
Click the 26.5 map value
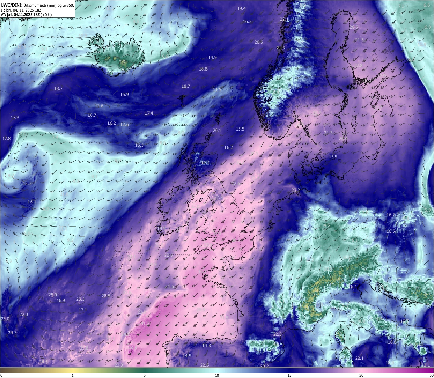354,27
